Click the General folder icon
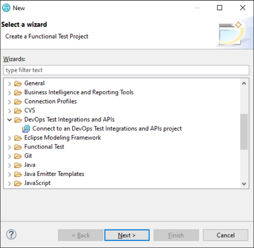This screenshot has width=254, height=248. click(x=18, y=83)
